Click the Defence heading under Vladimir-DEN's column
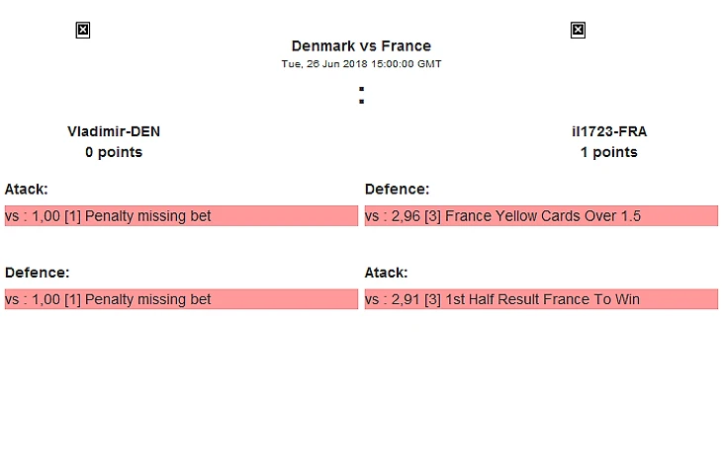Image resolution: width=722 pixels, height=474 pixels. tap(38, 273)
